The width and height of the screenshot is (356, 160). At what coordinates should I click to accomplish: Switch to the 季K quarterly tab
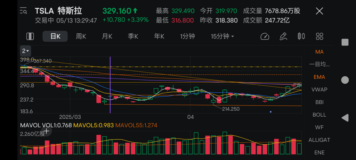click(x=133, y=36)
